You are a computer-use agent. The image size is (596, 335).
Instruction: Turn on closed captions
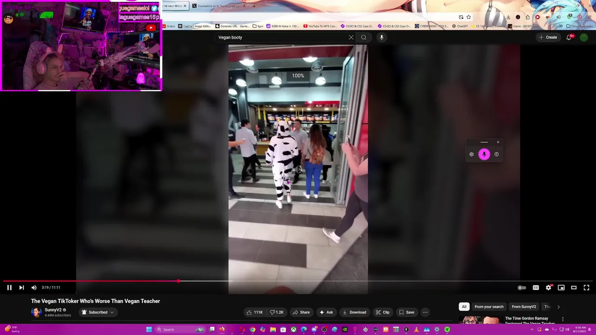pos(536,288)
